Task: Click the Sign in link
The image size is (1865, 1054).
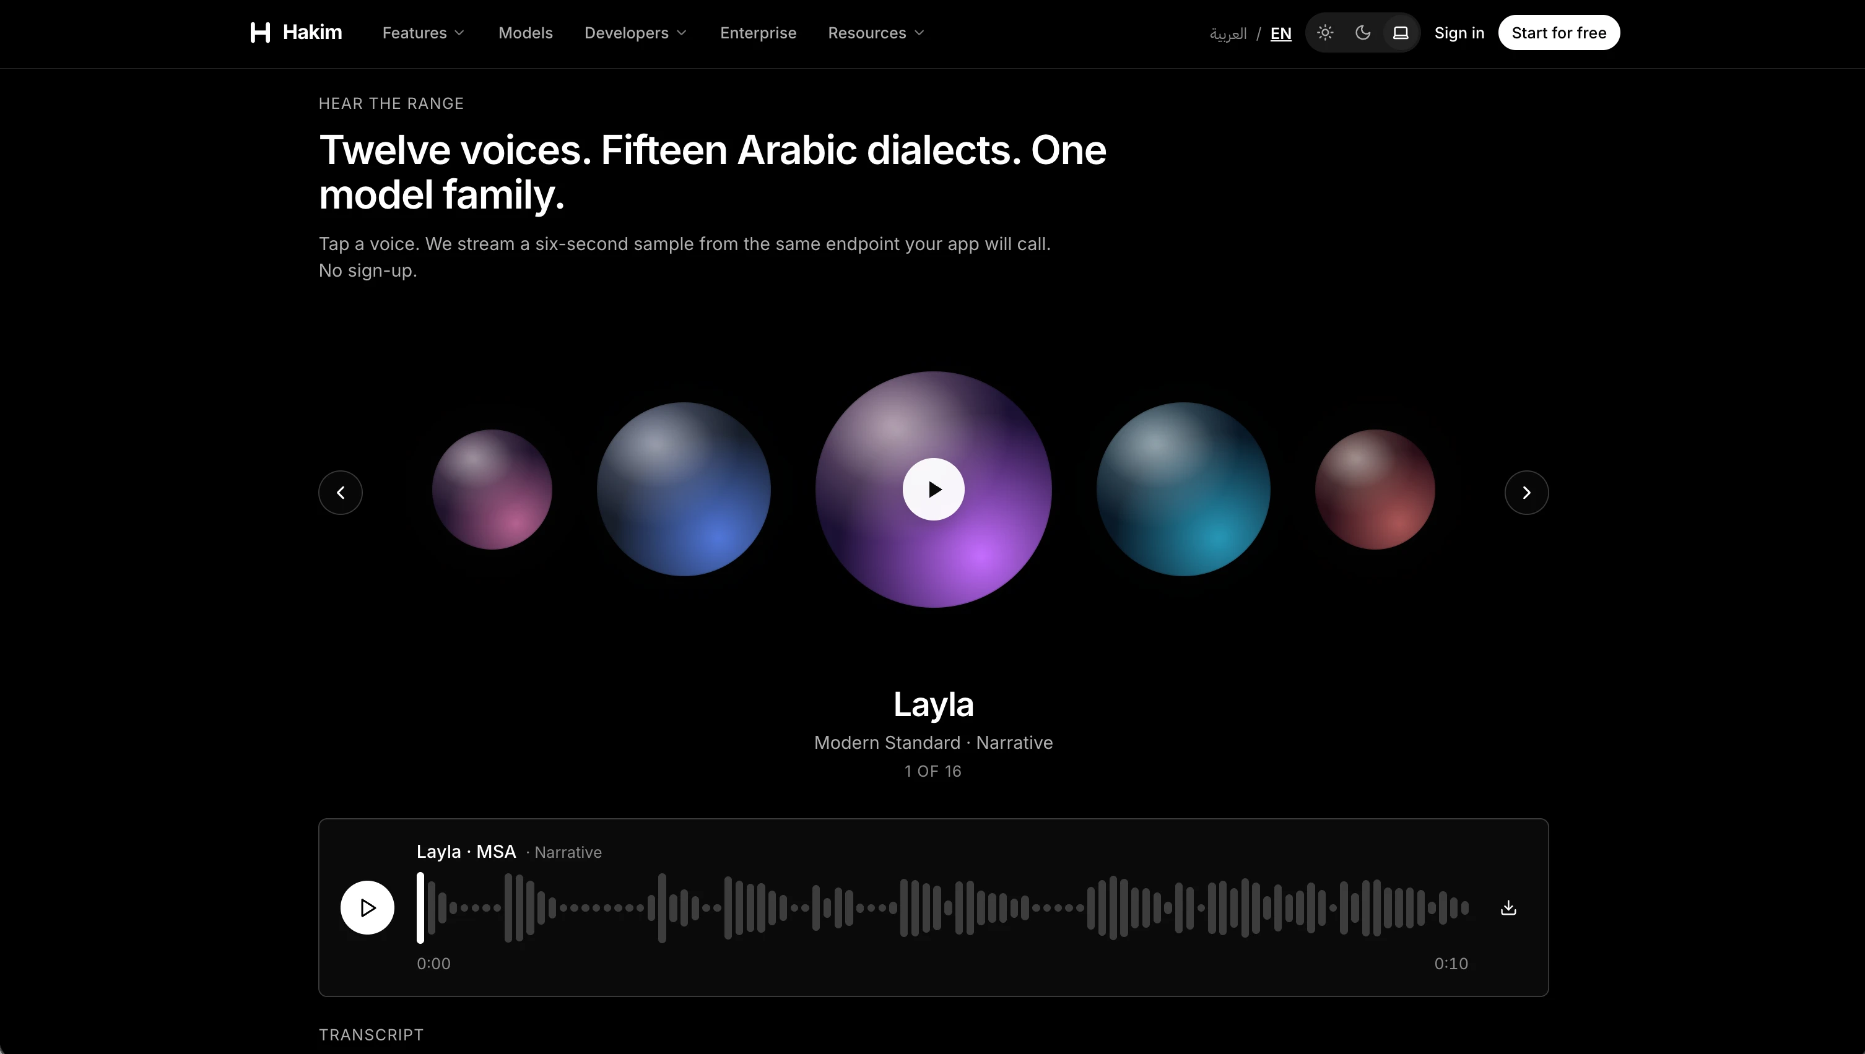Action: pos(1459,33)
